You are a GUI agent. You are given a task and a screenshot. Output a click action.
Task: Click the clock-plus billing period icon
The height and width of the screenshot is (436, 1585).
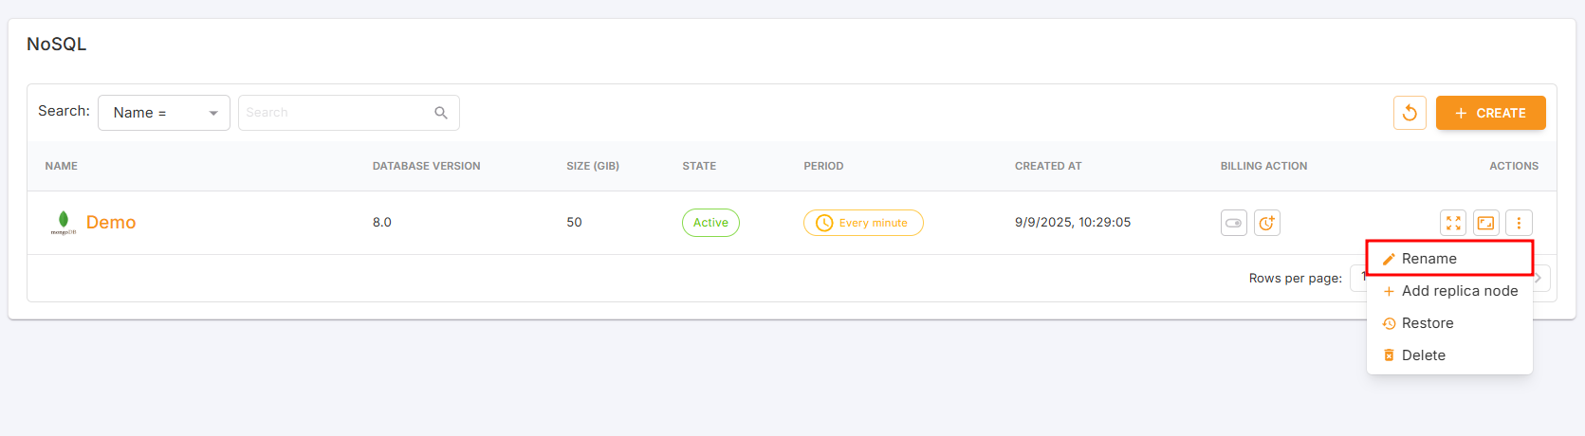point(1267,223)
